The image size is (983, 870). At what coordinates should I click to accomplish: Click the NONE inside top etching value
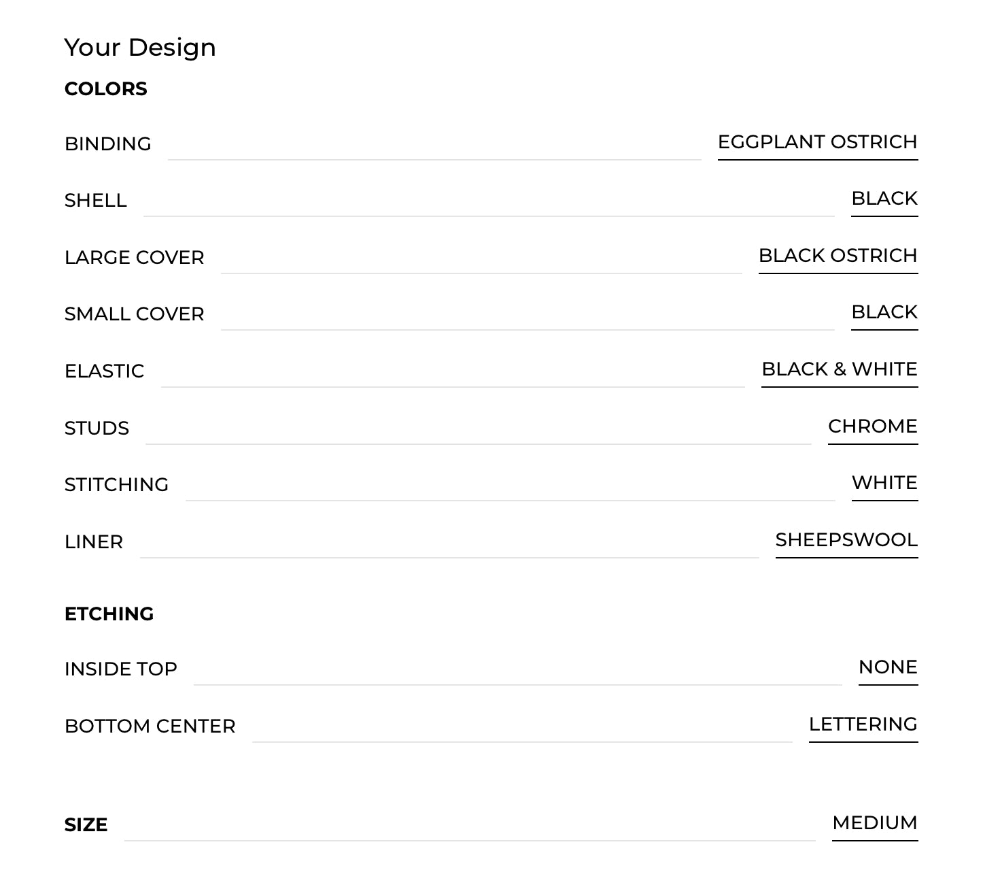point(888,667)
